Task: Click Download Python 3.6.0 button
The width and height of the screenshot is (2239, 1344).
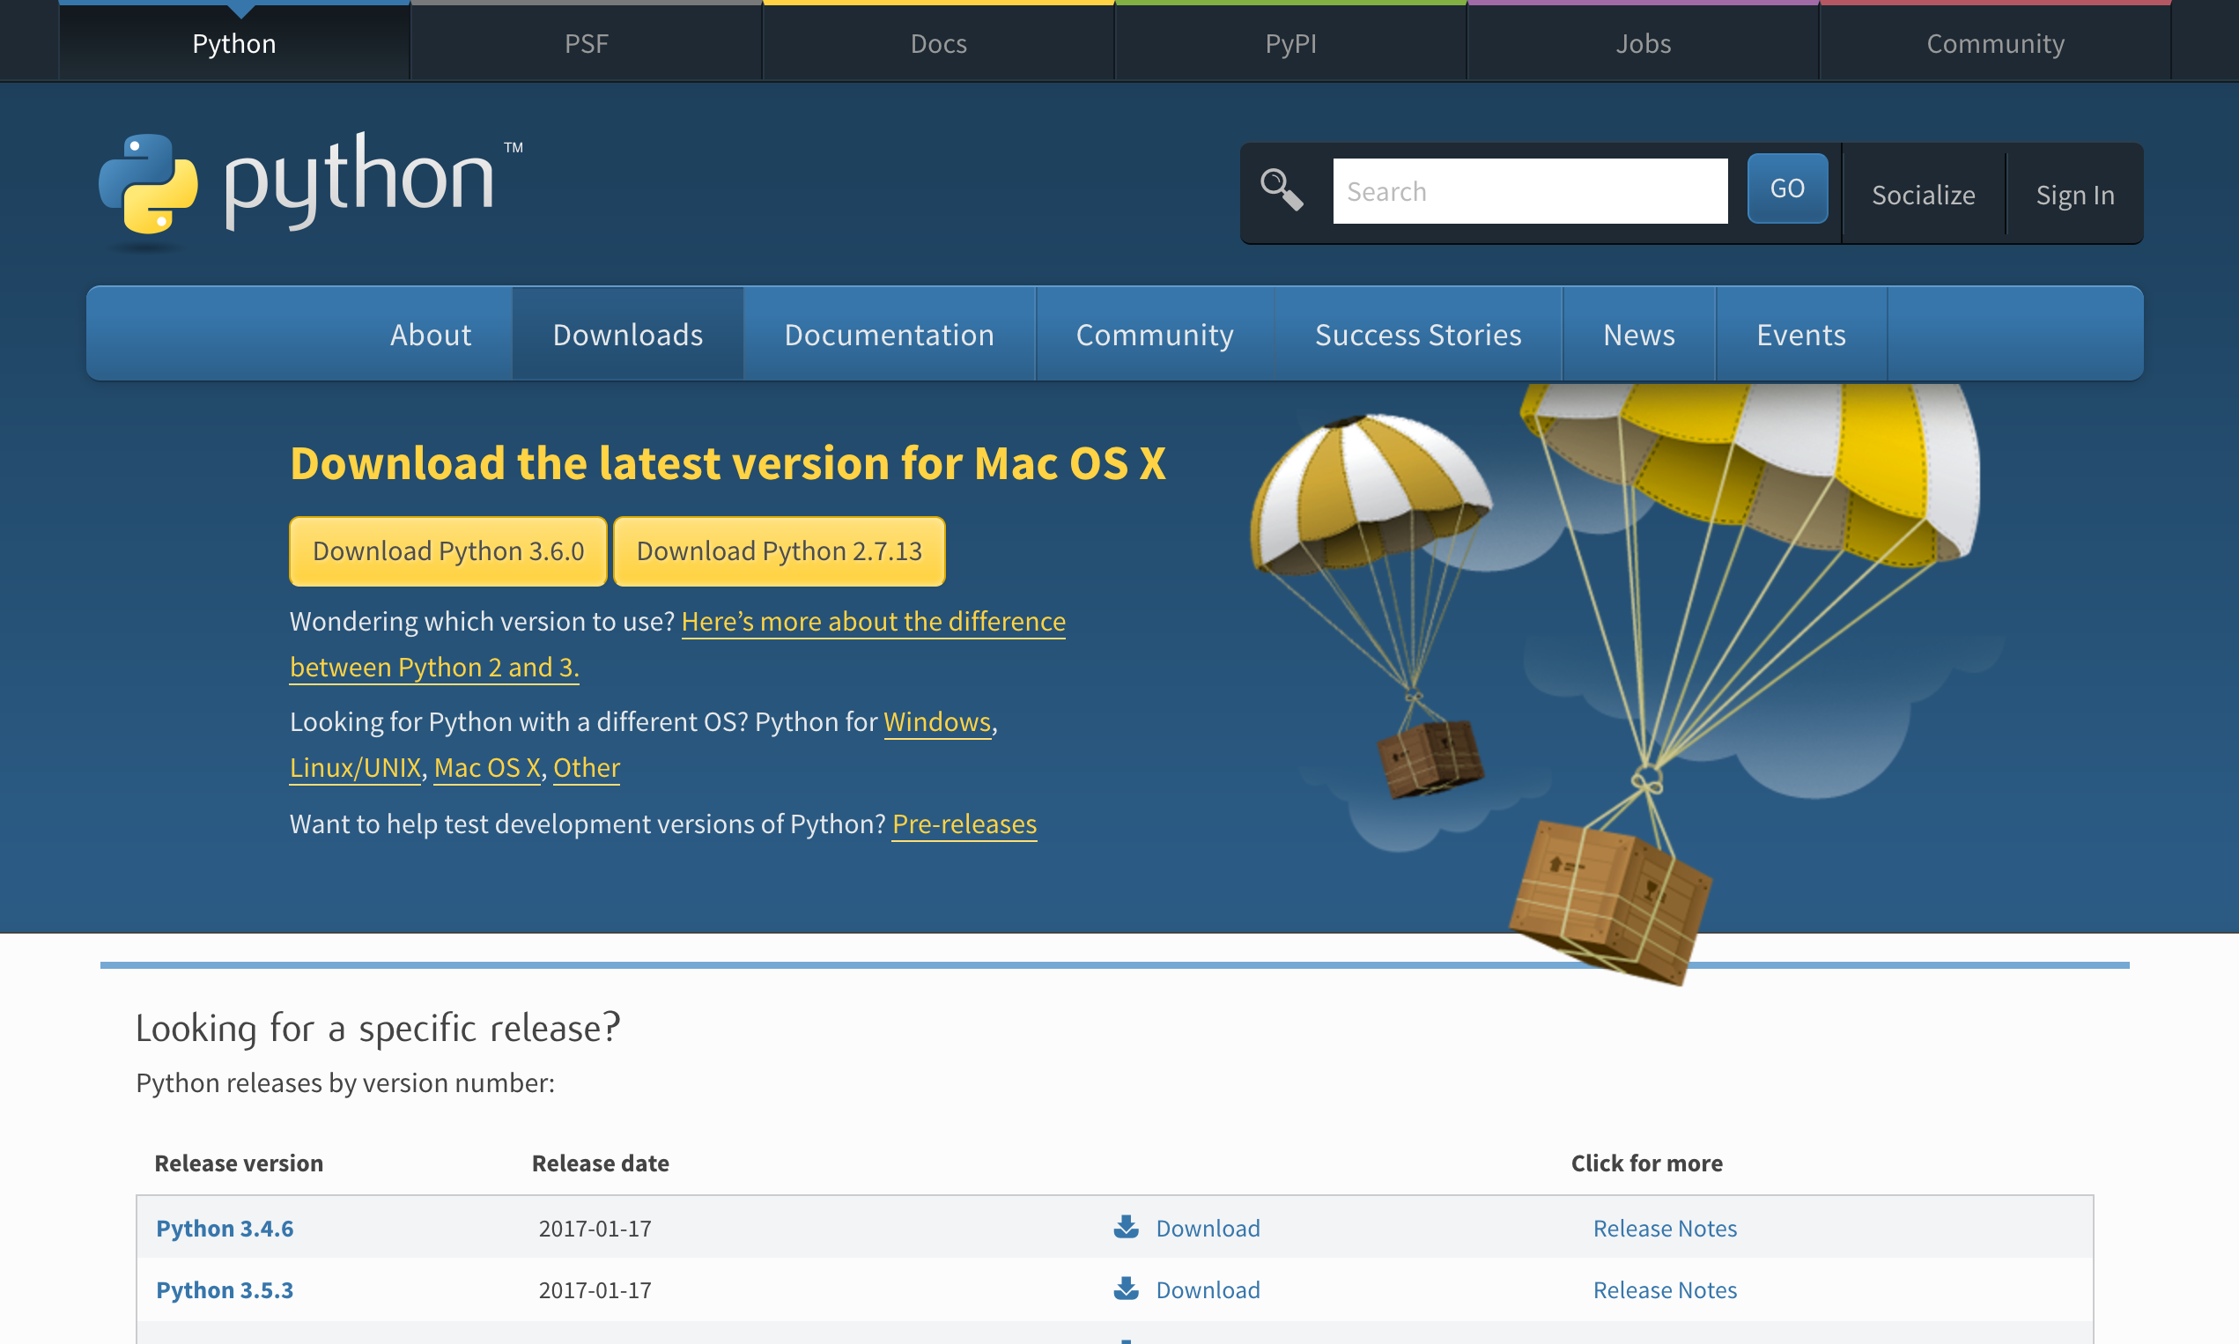Action: pos(447,550)
